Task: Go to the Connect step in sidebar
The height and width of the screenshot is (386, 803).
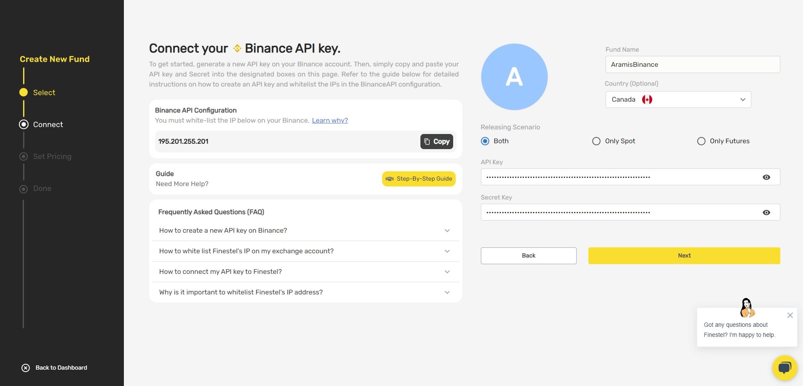Action: pos(48,124)
